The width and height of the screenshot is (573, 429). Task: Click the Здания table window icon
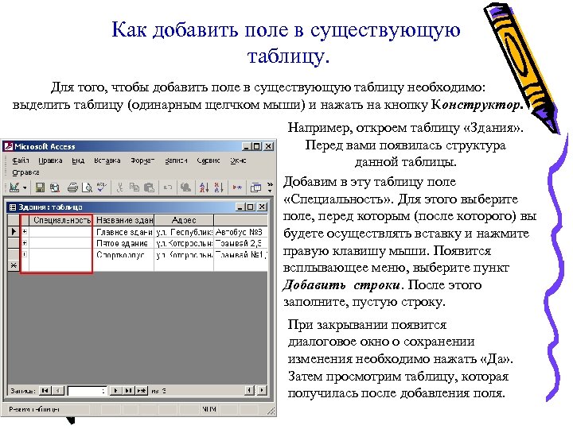13,207
